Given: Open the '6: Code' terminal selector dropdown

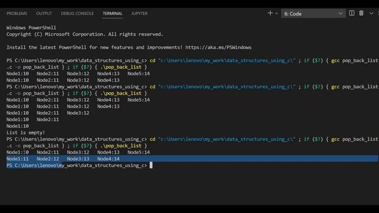Looking at the screenshot, I should (x=313, y=14).
